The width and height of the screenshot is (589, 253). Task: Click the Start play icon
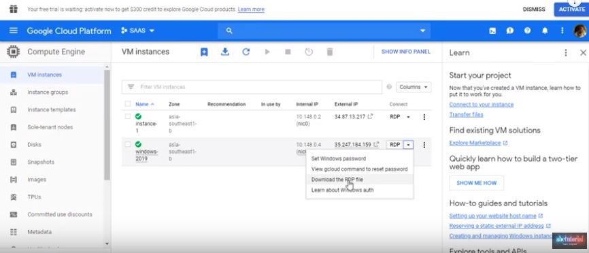coord(267,52)
